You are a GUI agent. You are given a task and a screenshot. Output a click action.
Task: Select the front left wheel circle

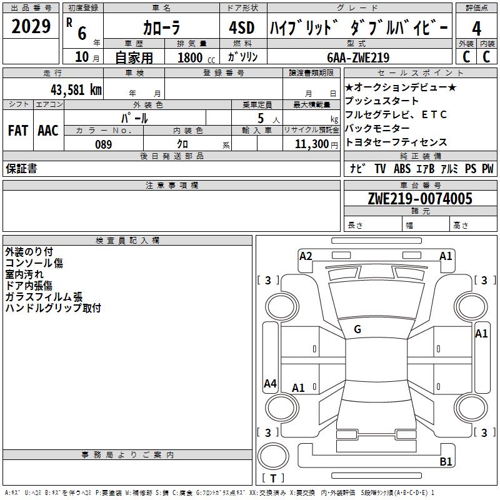point(282,307)
